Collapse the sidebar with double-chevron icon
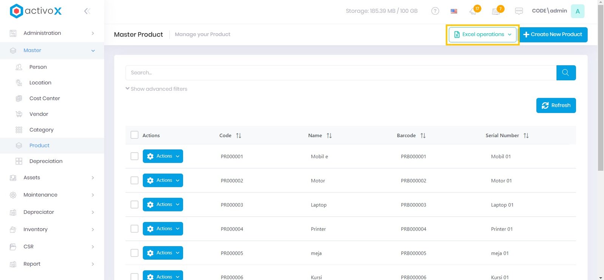Viewport: 604px width, 280px height. (87, 11)
